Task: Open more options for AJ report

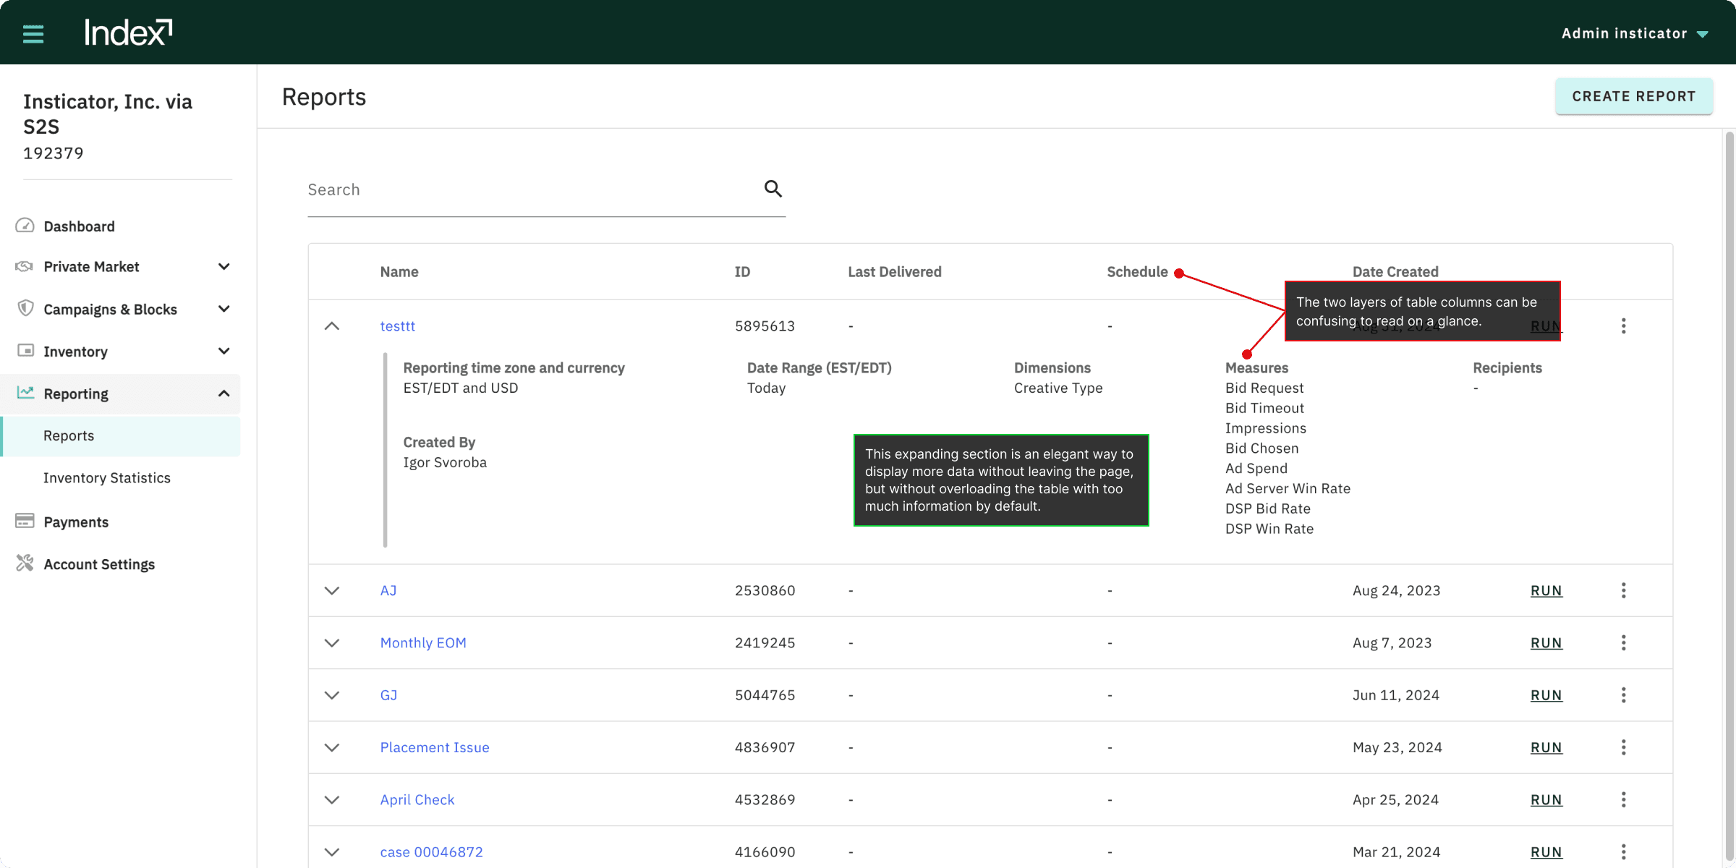Action: tap(1624, 590)
